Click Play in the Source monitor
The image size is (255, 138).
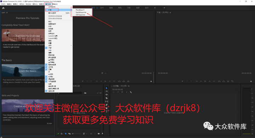click(105, 81)
